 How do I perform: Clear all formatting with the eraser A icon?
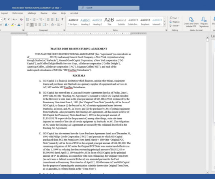pyautogui.click(x=21, y=19)
